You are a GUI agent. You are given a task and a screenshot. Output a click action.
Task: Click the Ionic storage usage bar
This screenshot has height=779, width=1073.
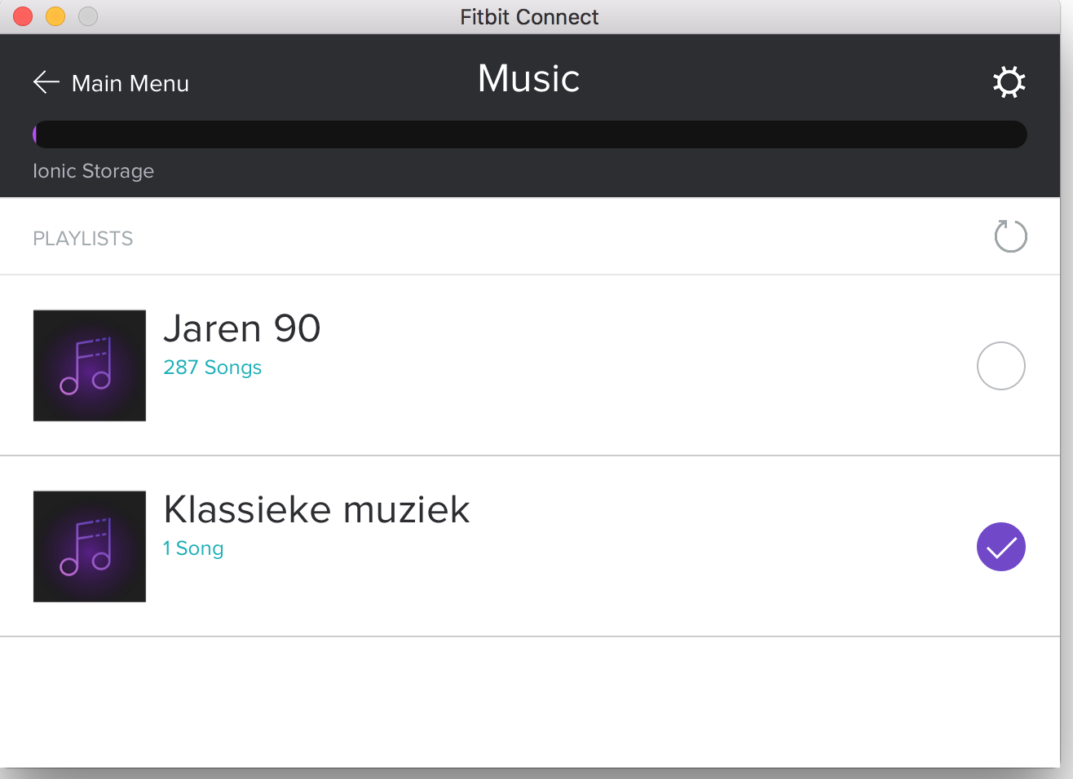[x=530, y=134]
